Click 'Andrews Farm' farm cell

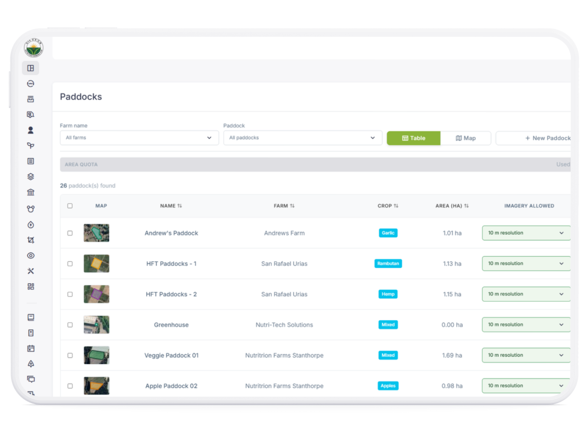[284, 233]
